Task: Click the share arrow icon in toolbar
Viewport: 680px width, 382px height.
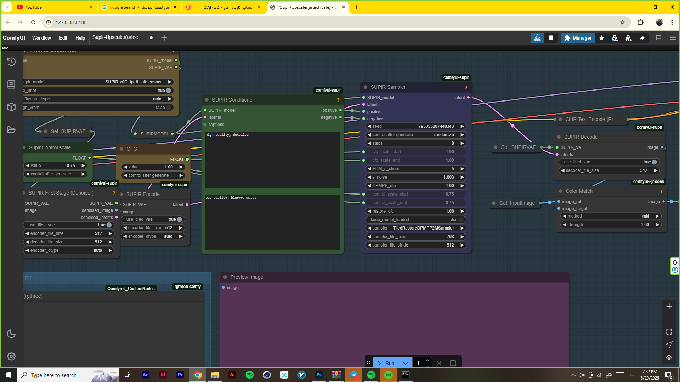Action: click(x=642, y=38)
